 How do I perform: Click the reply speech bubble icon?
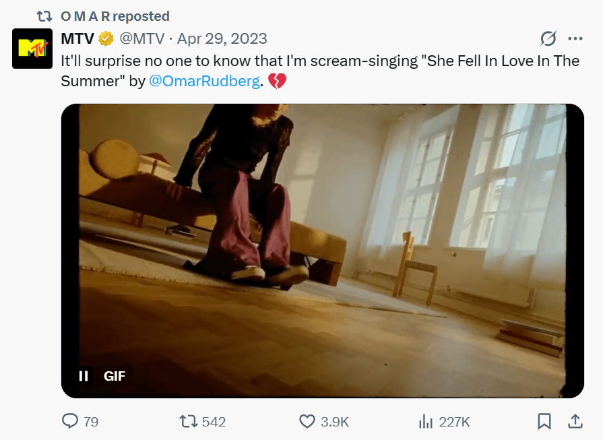click(x=70, y=422)
